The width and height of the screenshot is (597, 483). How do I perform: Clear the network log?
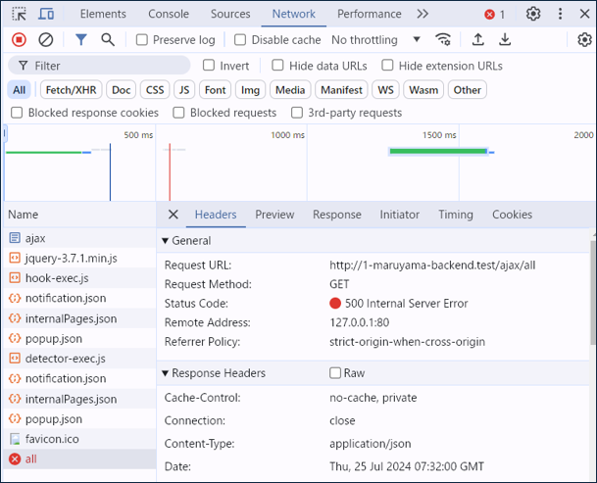click(x=46, y=40)
